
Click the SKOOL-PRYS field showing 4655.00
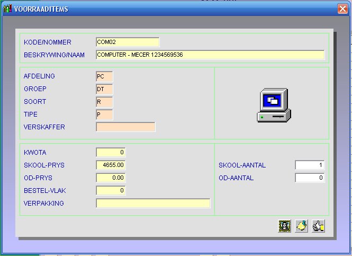pyautogui.click(x=111, y=165)
